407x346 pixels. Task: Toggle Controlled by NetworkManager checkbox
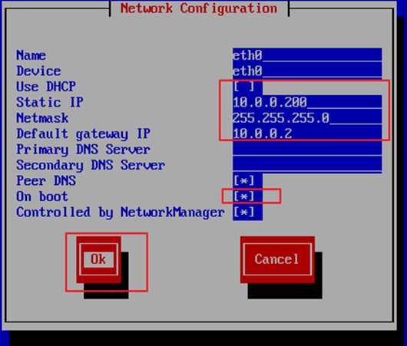pos(243,213)
